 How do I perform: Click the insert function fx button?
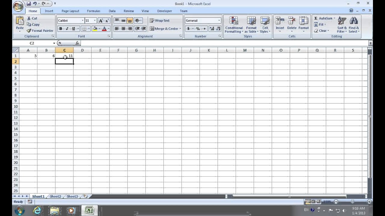point(77,43)
